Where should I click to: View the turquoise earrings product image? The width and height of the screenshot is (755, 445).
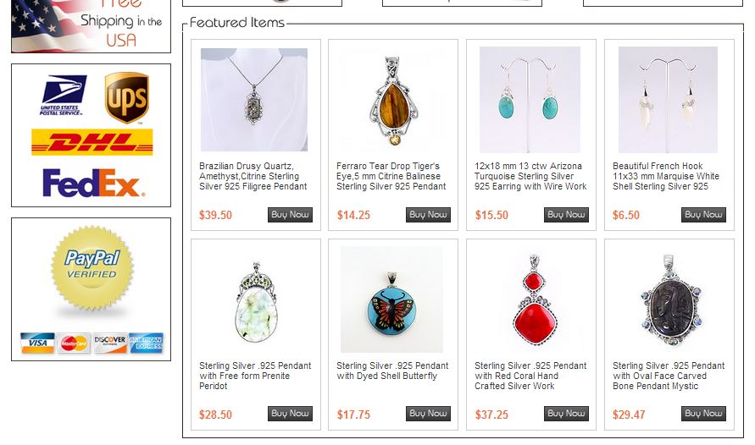pos(530,100)
